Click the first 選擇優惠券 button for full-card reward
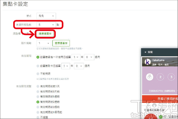The height and width of the screenshot is (119, 178). tap(45, 34)
